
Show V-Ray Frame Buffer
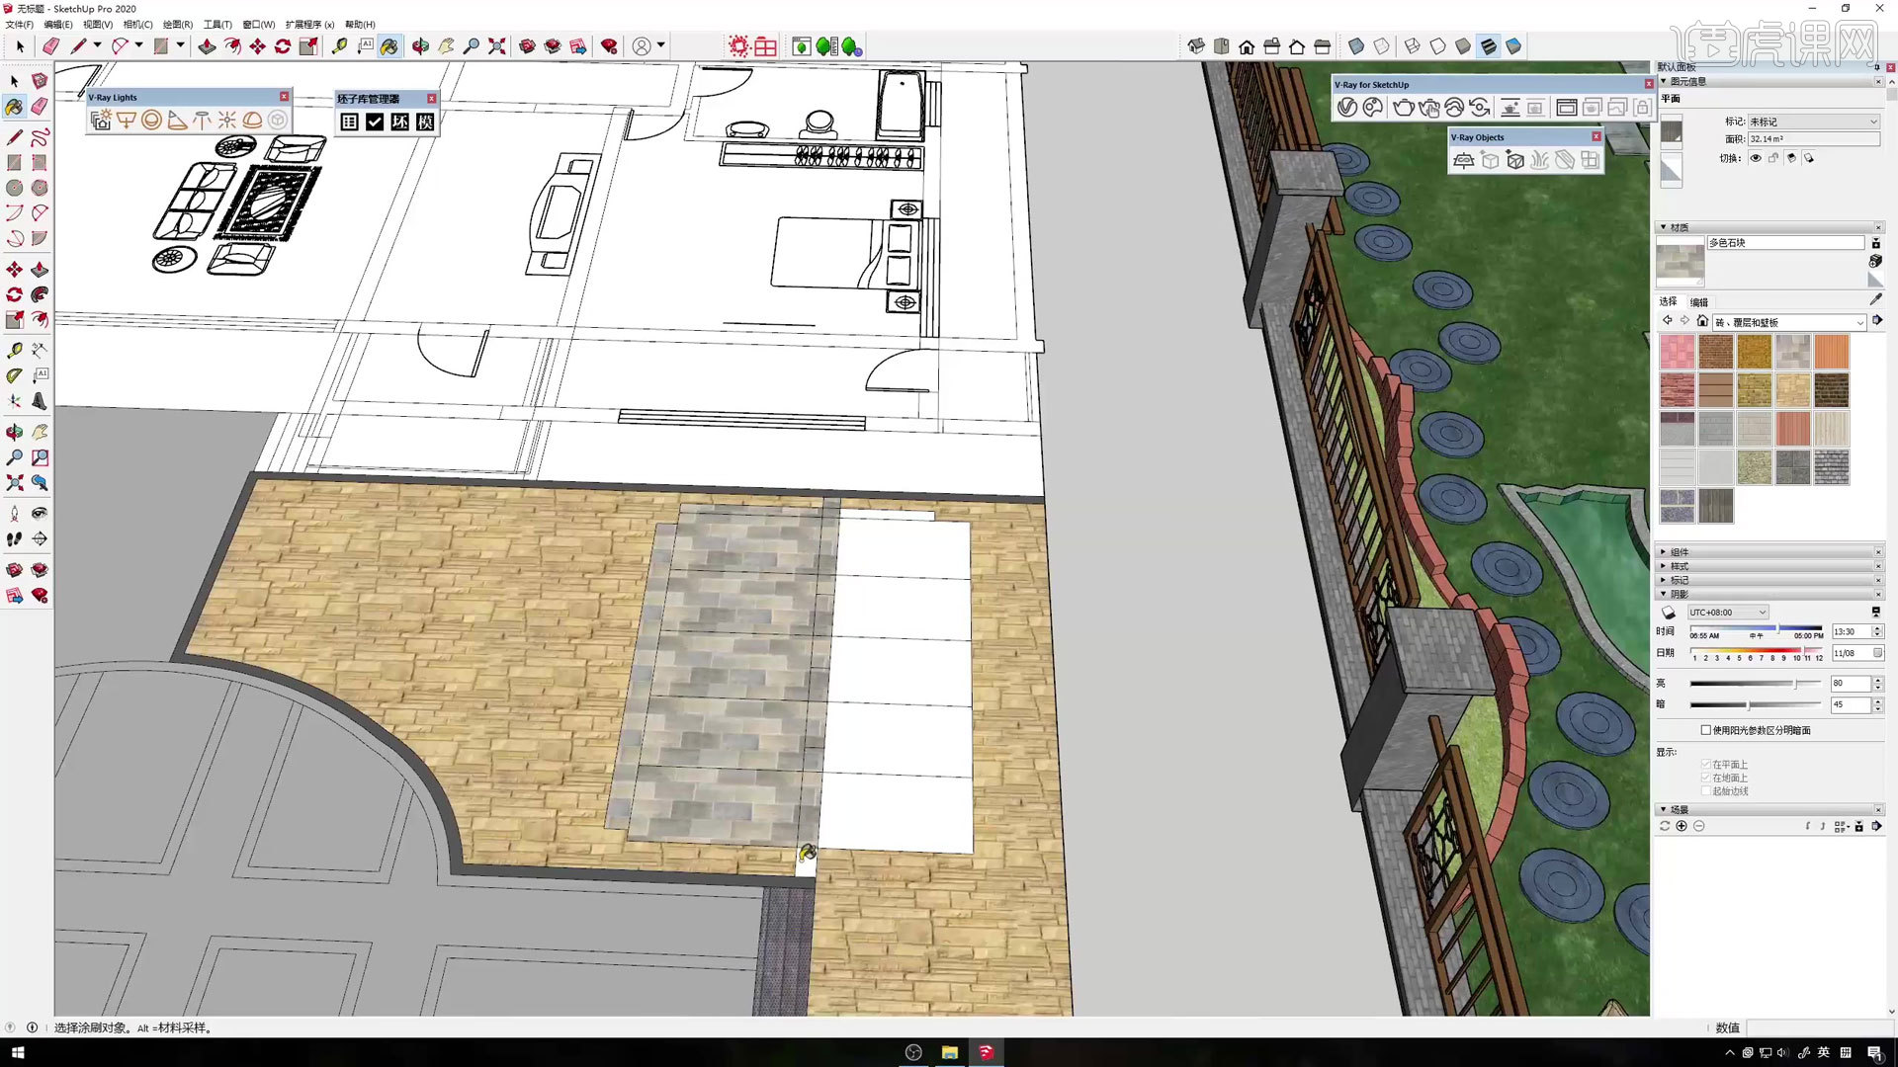tap(1566, 108)
